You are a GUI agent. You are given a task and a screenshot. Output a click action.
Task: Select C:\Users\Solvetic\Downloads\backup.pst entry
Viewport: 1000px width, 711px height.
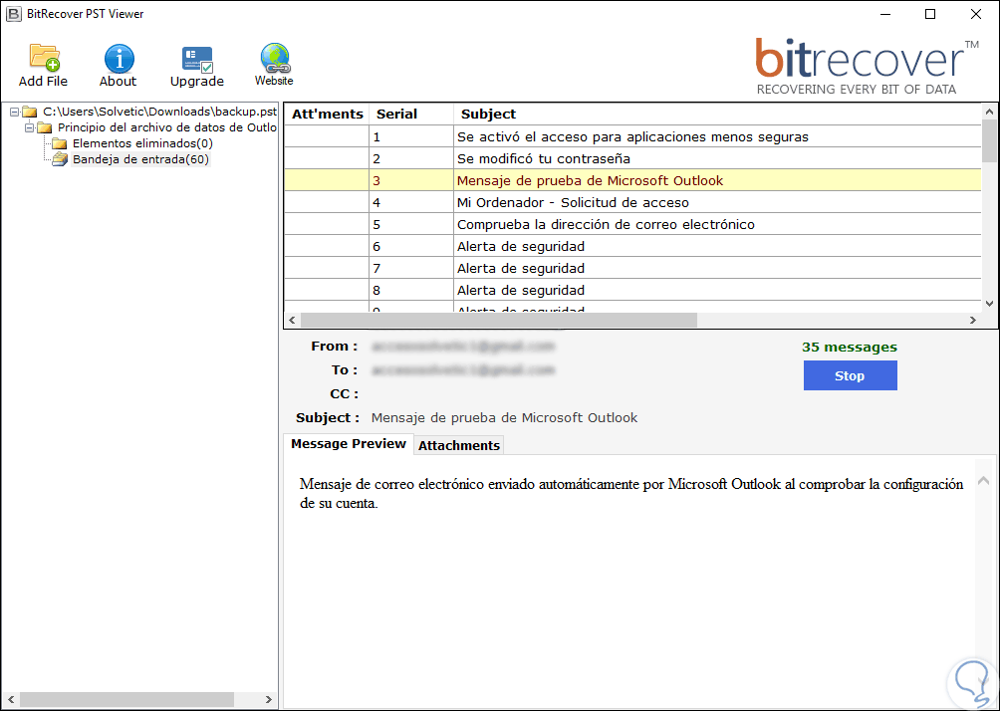point(159,112)
